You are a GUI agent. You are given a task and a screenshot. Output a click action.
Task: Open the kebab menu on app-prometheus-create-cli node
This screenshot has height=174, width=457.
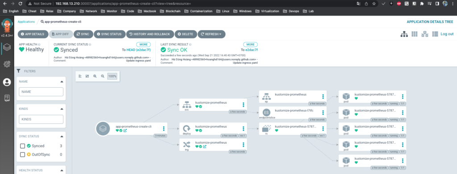coord(164,129)
